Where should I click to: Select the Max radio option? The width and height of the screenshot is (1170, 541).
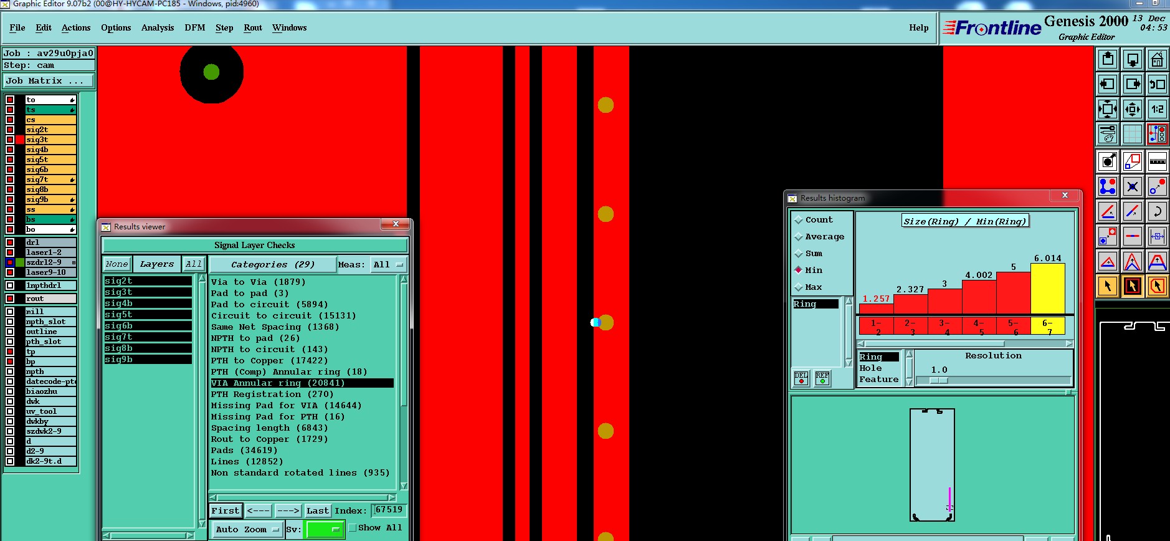(799, 287)
